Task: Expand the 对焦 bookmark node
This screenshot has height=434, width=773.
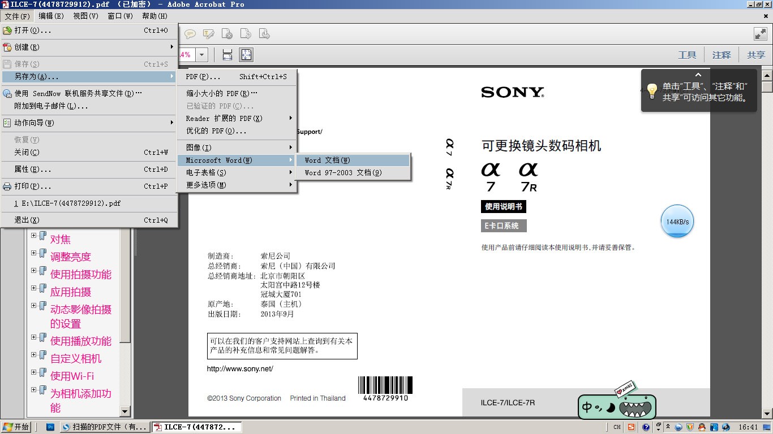Action: tap(34, 236)
